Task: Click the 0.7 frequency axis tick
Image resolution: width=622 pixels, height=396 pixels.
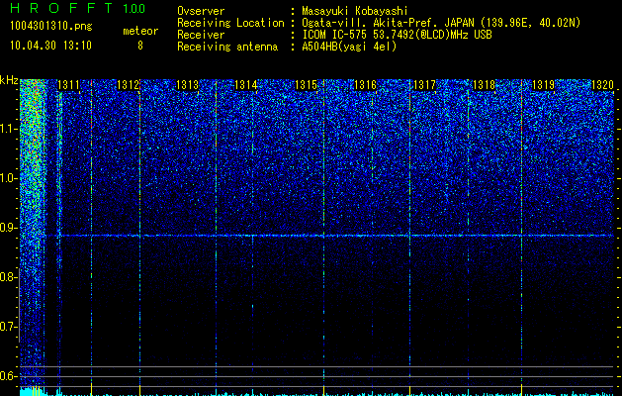Action: (9, 327)
